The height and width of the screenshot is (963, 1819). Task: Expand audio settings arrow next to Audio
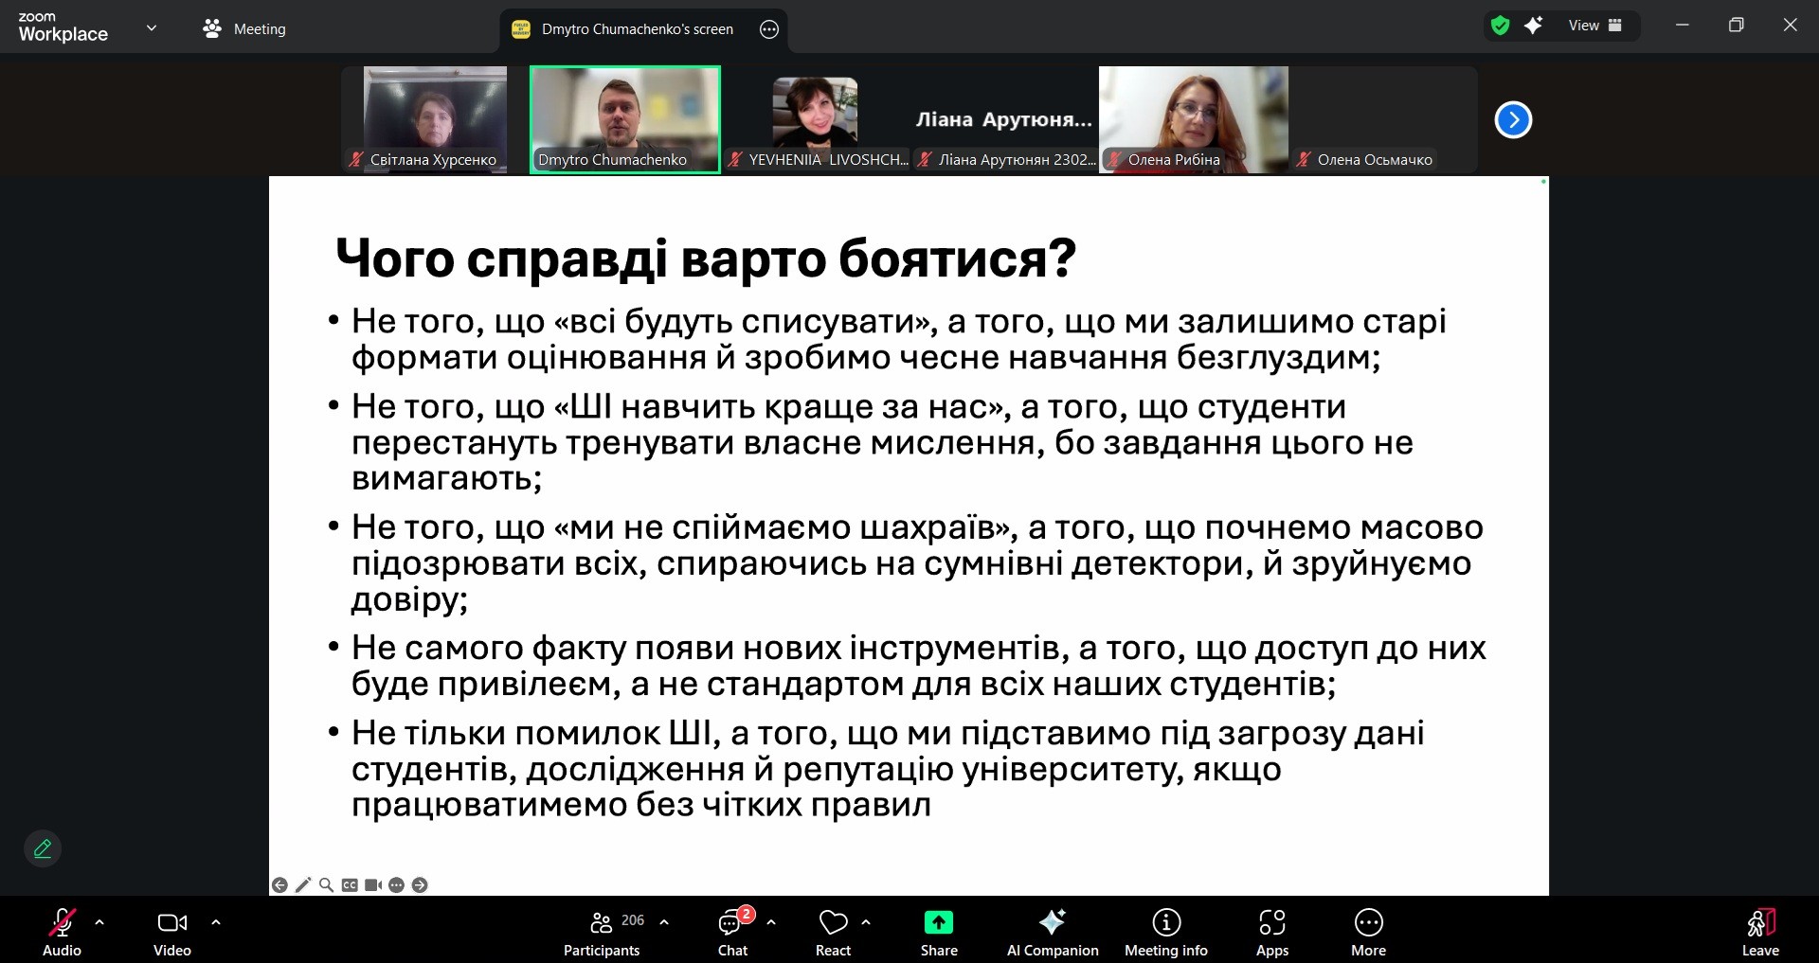(99, 921)
